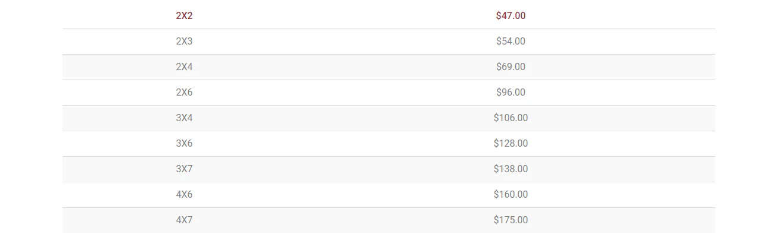Choose the 4X6 size cell

pyautogui.click(x=184, y=195)
